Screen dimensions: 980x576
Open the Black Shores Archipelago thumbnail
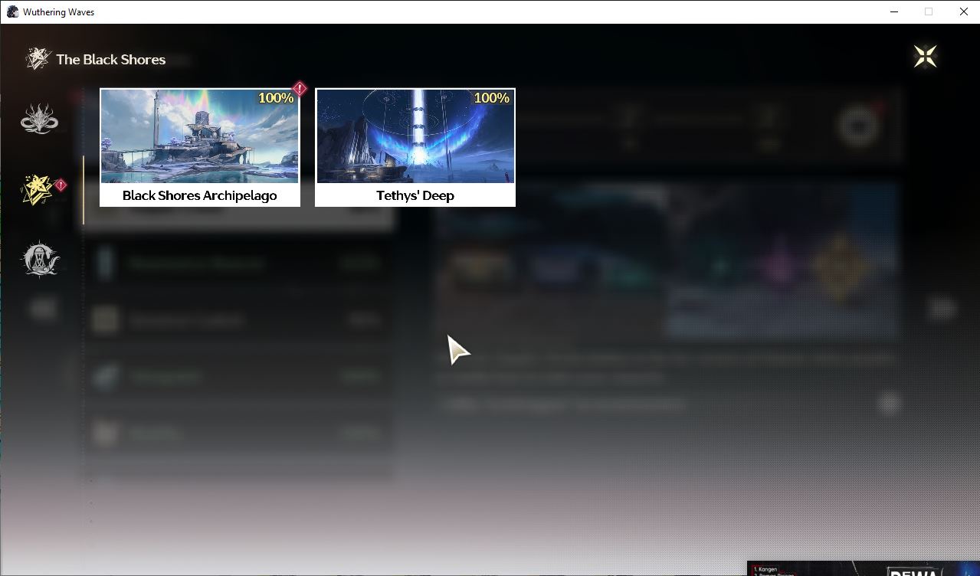click(x=199, y=136)
